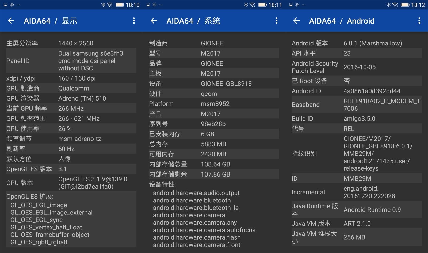Select 默认方位 人像 row
428x253 pixels.
(71, 159)
